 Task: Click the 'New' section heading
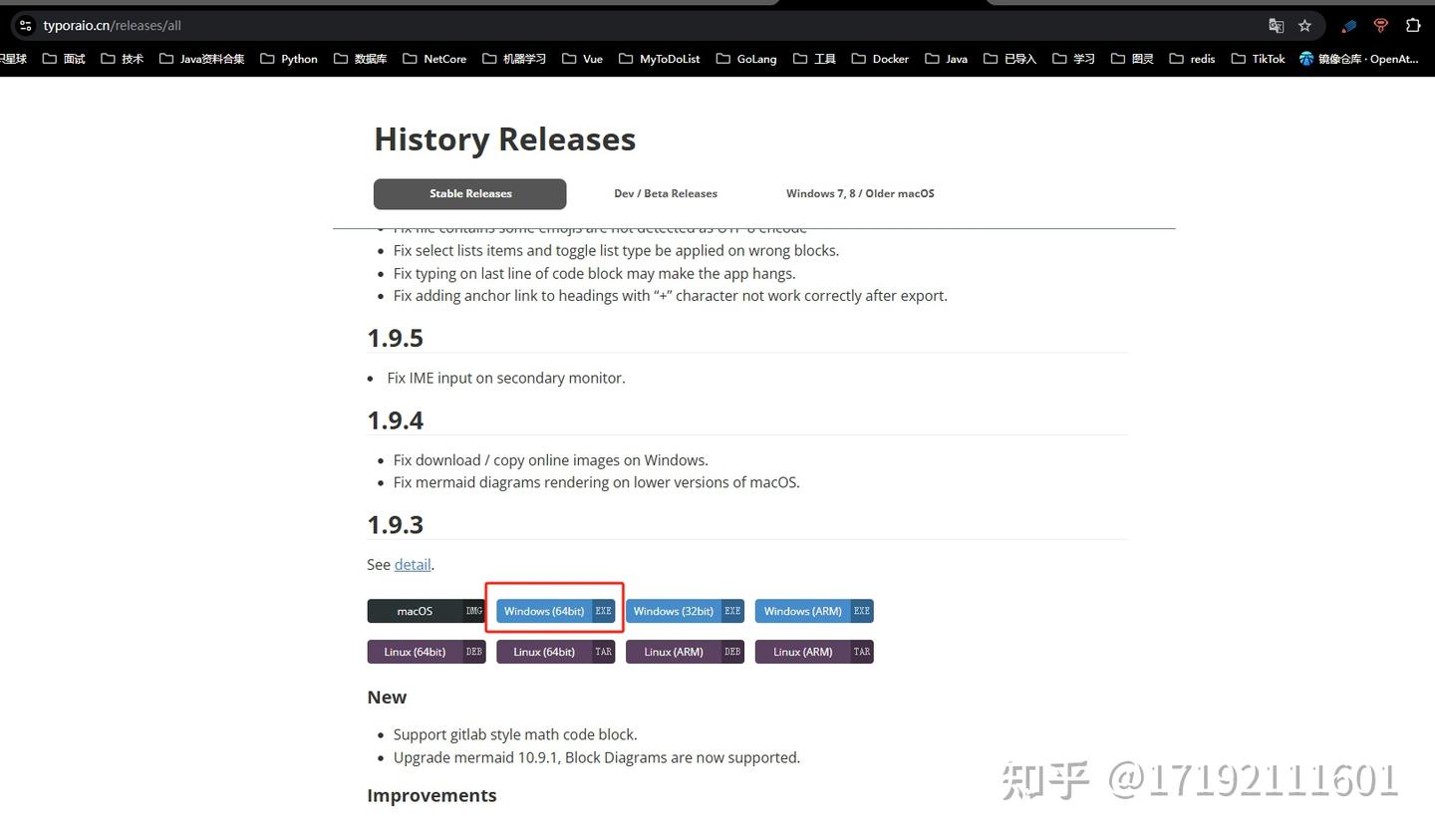click(x=387, y=698)
